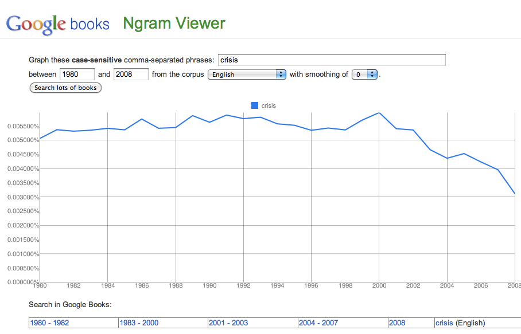Click the Ngram Viewer title
This screenshot has height=334, width=521.
(x=174, y=23)
